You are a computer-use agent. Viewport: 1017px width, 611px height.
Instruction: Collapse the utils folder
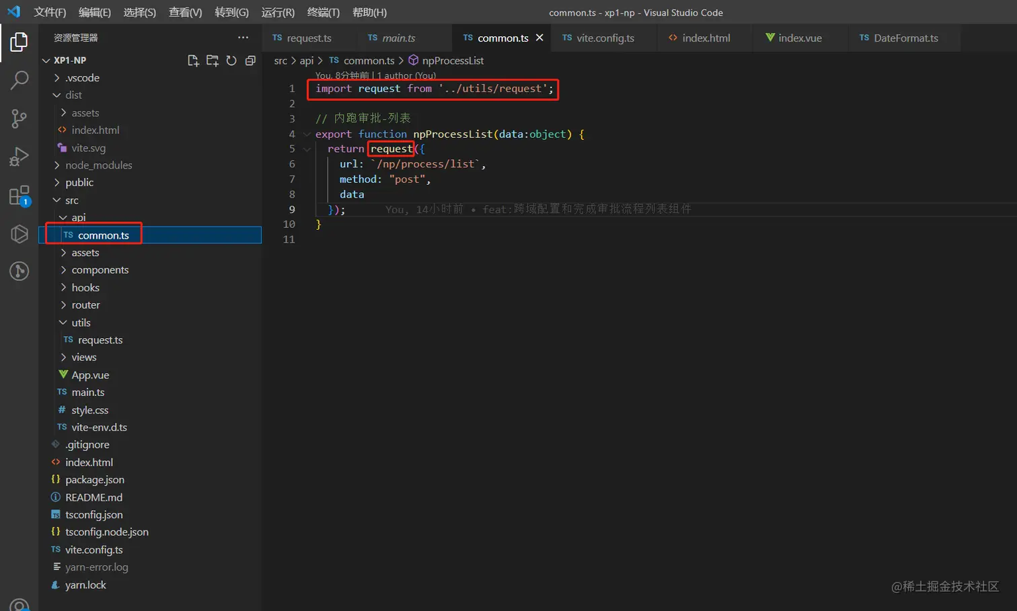(x=63, y=323)
